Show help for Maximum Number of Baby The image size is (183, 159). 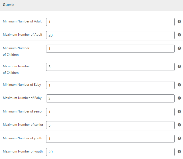tap(179, 98)
